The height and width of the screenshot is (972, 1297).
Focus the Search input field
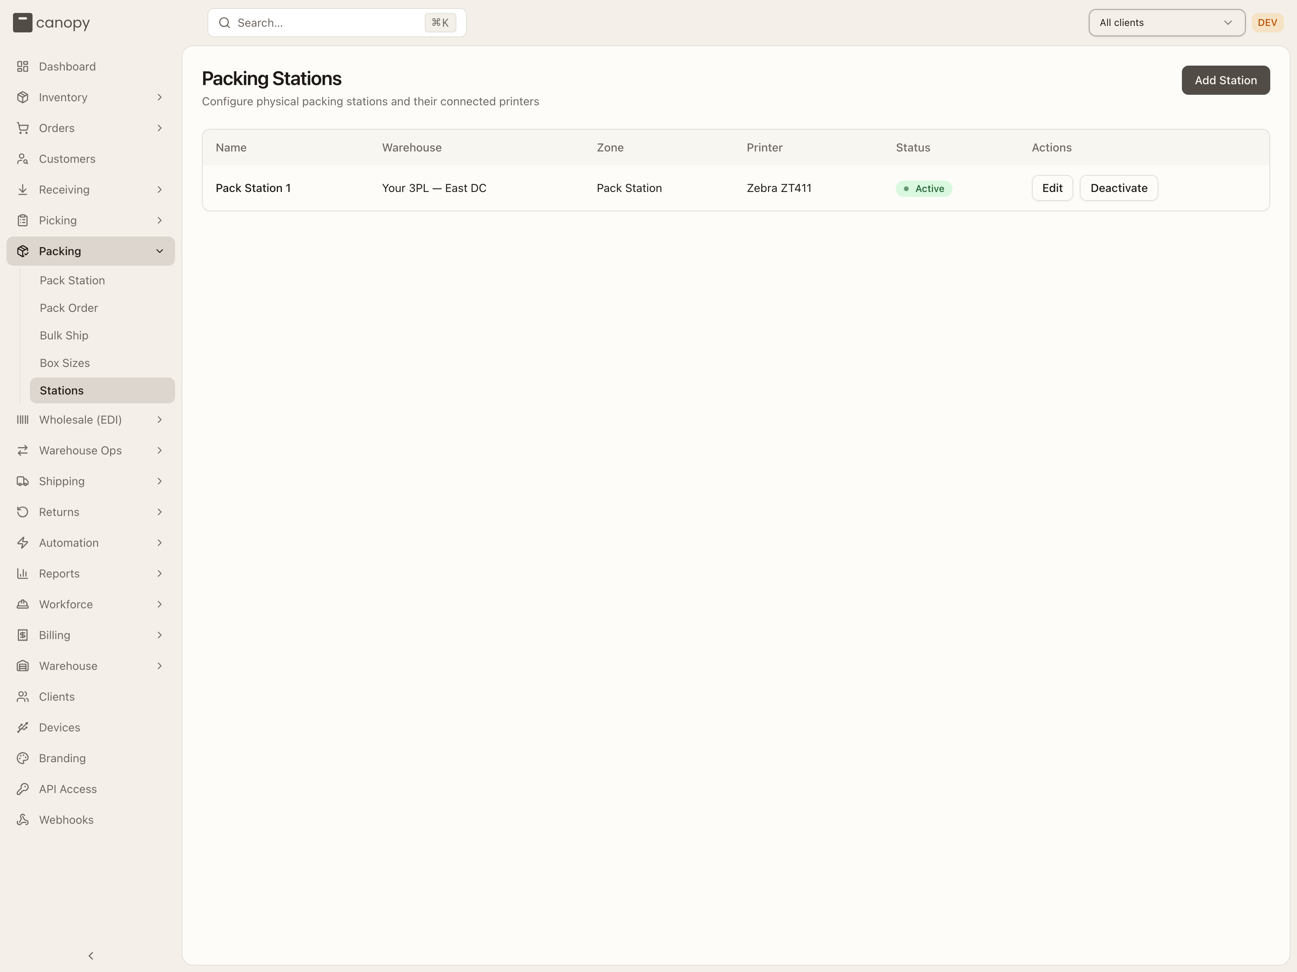(x=337, y=23)
